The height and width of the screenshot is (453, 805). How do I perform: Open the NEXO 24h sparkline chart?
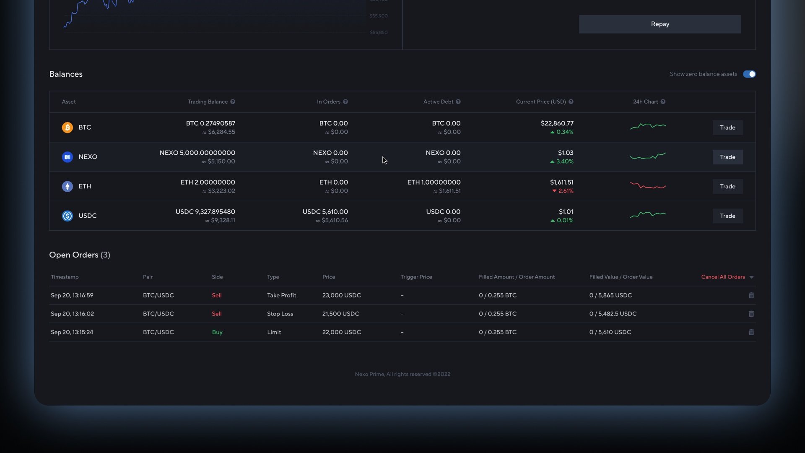click(x=648, y=156)
